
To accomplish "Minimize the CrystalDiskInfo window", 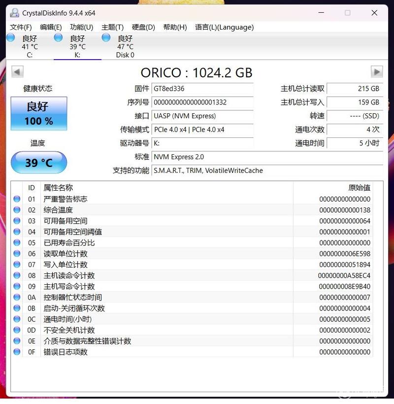I will tap(321, 13).
